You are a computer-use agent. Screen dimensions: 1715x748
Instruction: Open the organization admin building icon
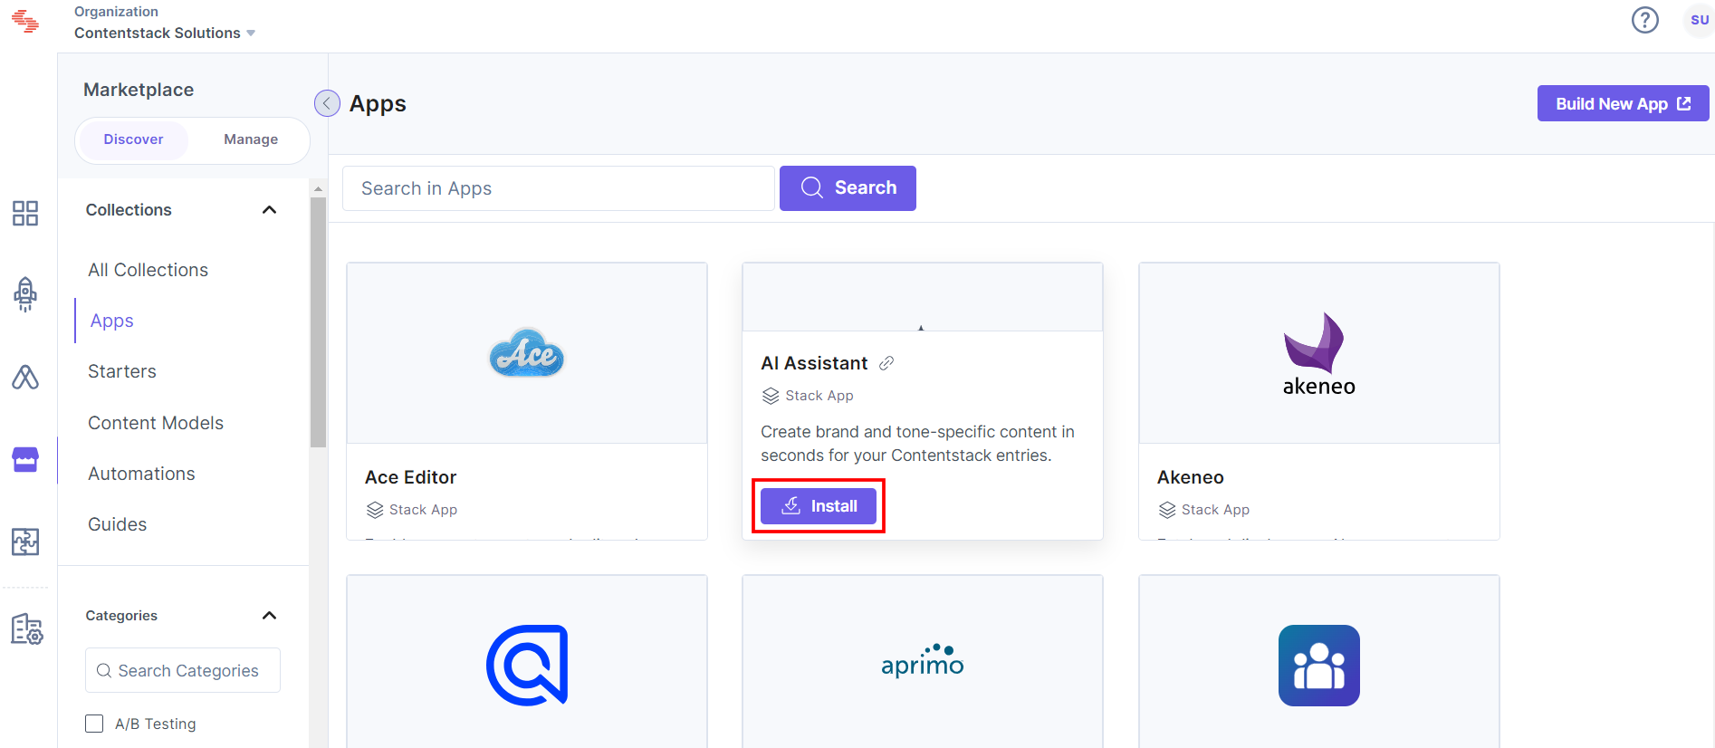26,628
